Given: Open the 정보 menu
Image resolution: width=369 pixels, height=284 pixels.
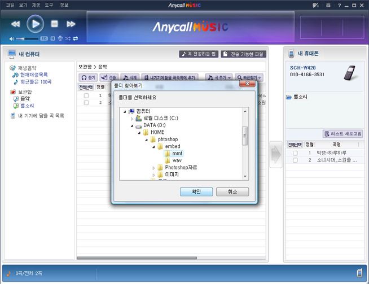Looking at the screenshot, I should [x=64, y=5].
